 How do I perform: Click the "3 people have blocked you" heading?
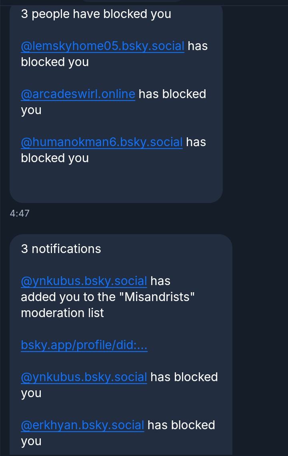pyautogui.click(x=96, y=14)
